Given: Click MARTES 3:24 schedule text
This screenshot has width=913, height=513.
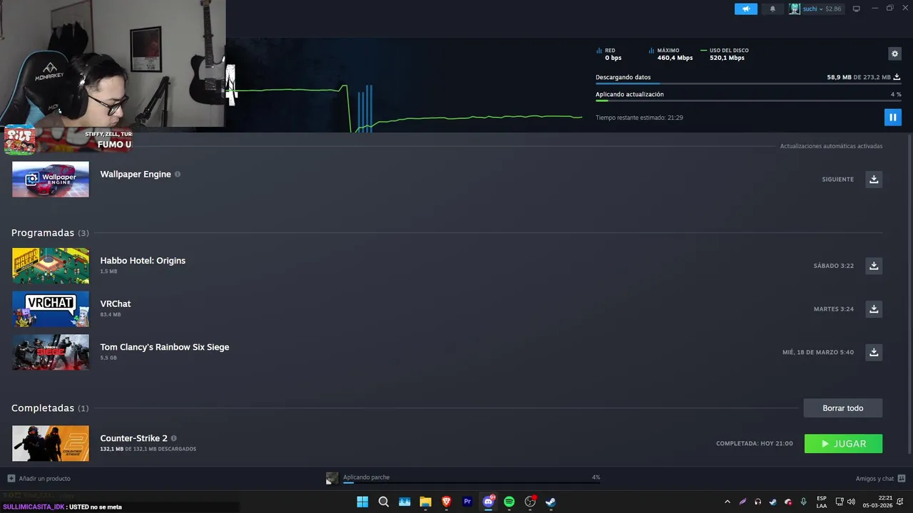Looking at the screenshot, I should point(833,309).
